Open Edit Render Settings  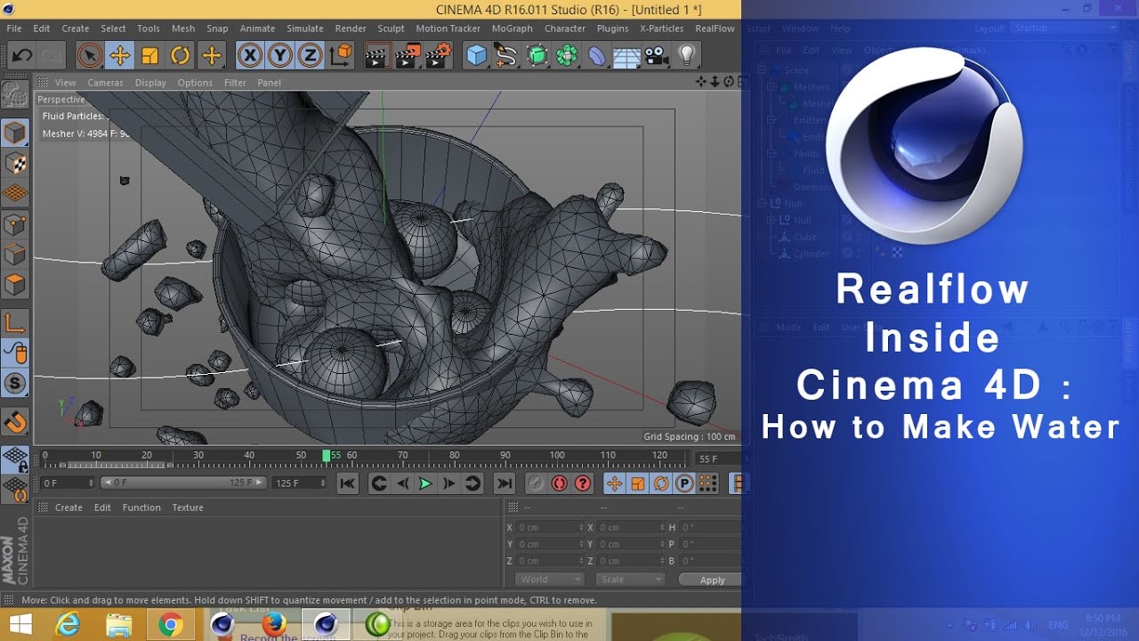[438, 56]
